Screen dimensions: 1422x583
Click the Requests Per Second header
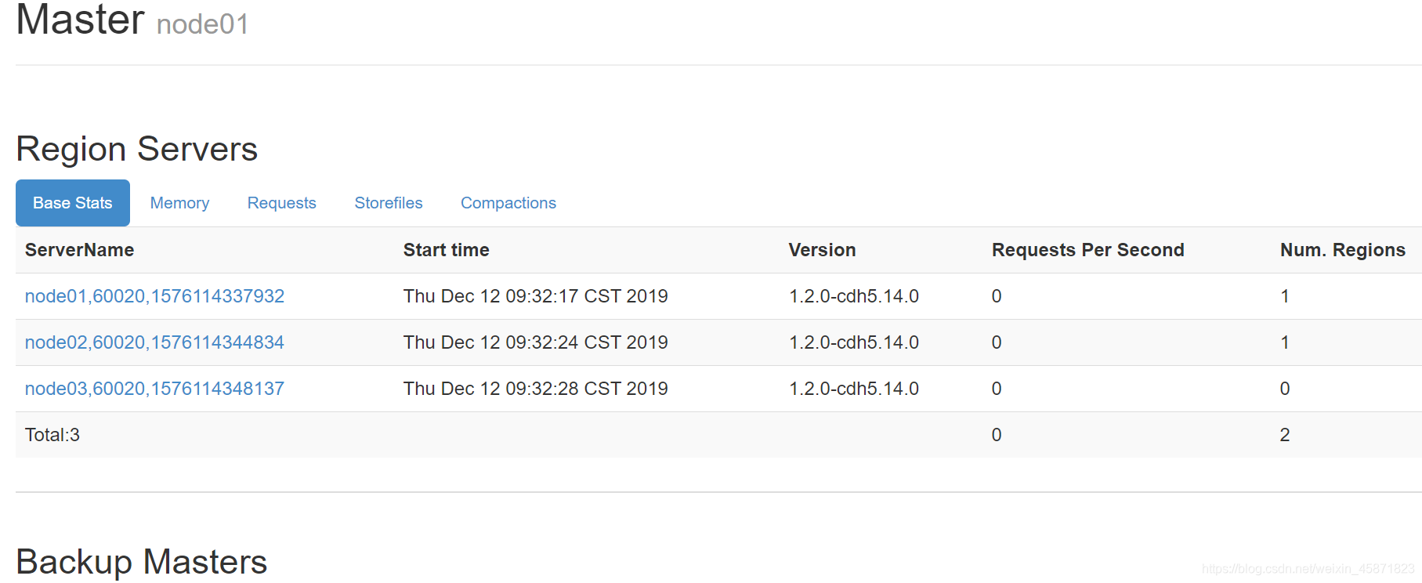click(x=1087, y=250)
